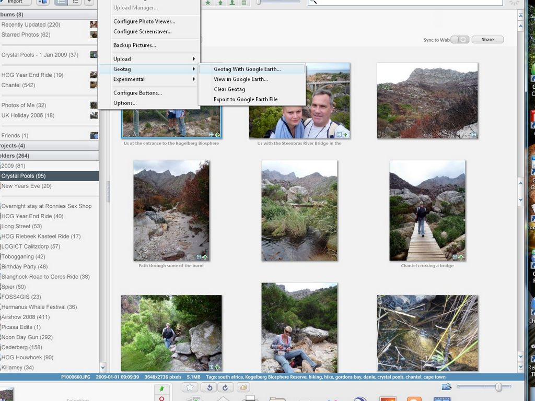535x401 pixels.
Task: Toggle the Sync to Web switch
Action: (460, 40)
